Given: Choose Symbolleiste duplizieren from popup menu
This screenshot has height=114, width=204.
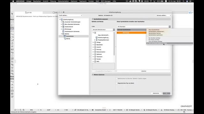Looking at the screenshot, I should (156, 35).
